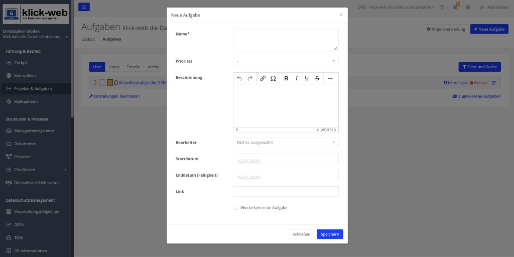Open special characters Omega icon
Viewport: 514px width, 257px height.
click(x=273, y=78)
